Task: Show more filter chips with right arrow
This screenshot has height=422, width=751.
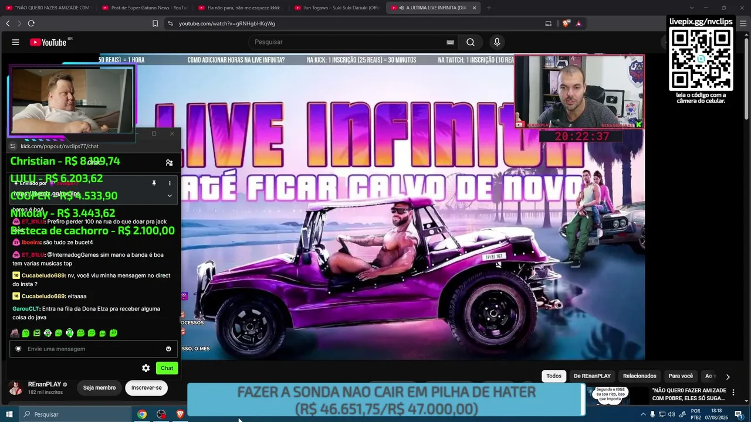Action: pos(728,376)
